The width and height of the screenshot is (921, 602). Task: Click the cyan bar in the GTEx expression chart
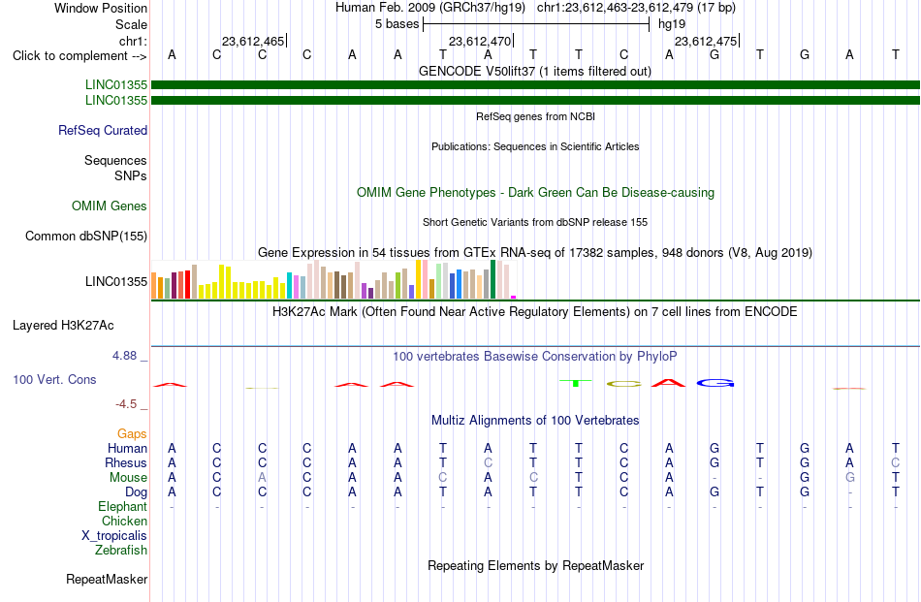click(x=290, y=286)
